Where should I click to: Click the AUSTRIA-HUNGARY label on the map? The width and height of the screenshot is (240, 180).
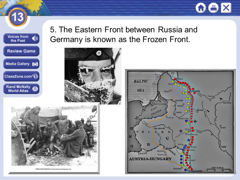pyautogui.click(x=150, y=159)
